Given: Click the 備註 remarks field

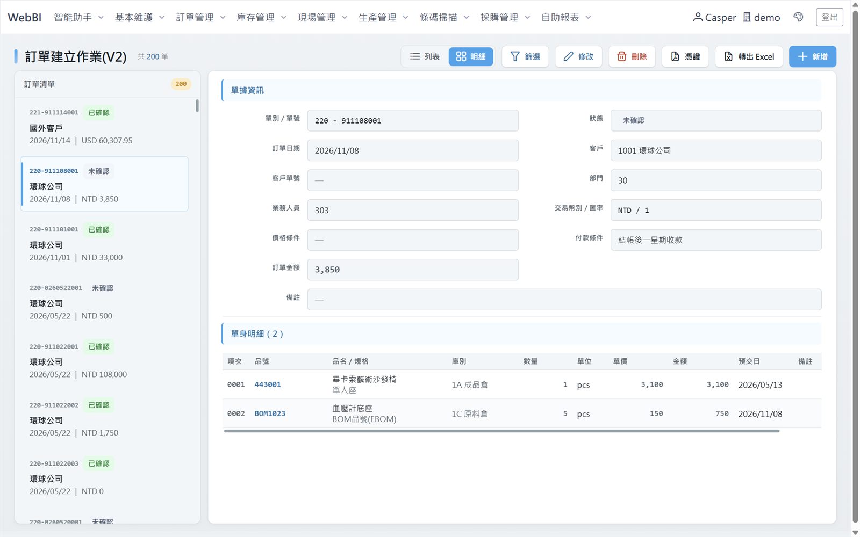Looking at the screenshot, I should [x=564, y=300].
